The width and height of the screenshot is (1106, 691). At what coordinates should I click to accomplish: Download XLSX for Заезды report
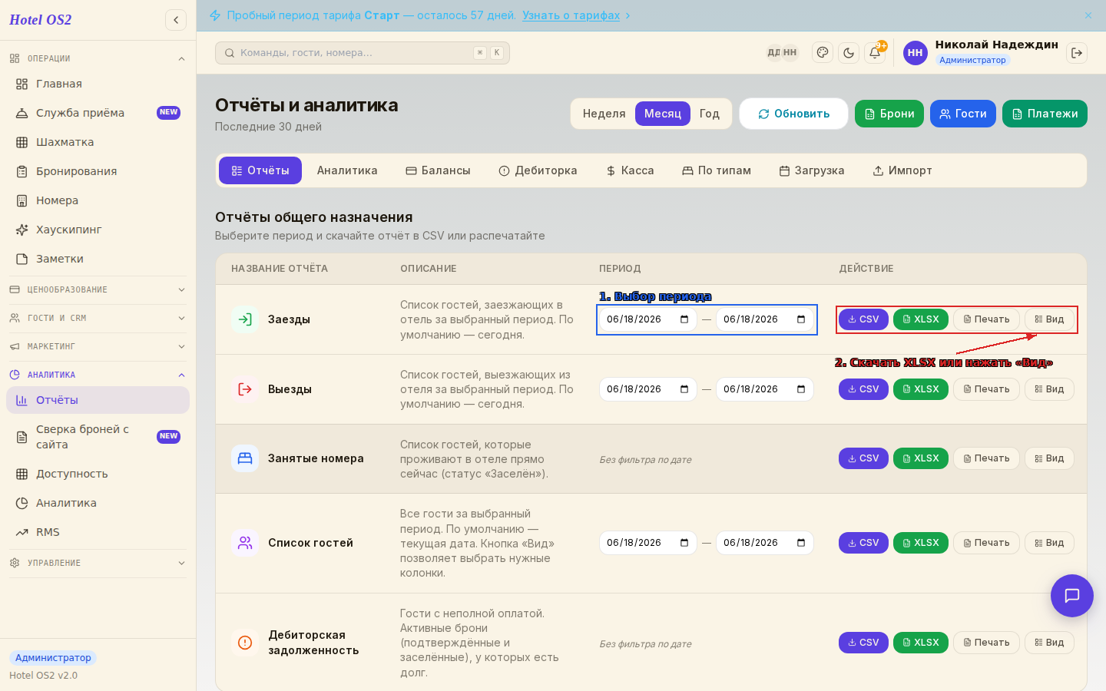[x=921, y=319]
